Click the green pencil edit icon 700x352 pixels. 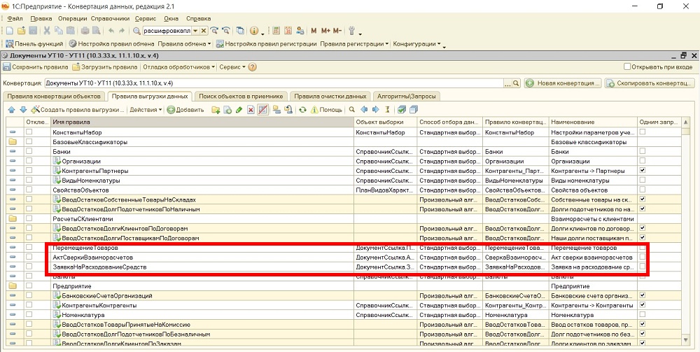(x=239, y=110)
